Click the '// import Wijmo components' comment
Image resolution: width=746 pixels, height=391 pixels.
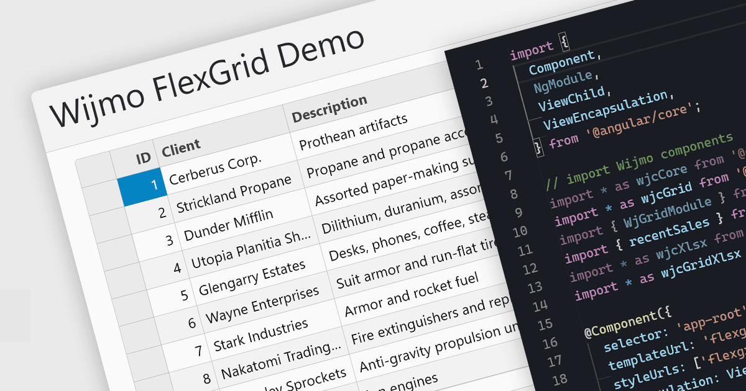tap(639, 161)
